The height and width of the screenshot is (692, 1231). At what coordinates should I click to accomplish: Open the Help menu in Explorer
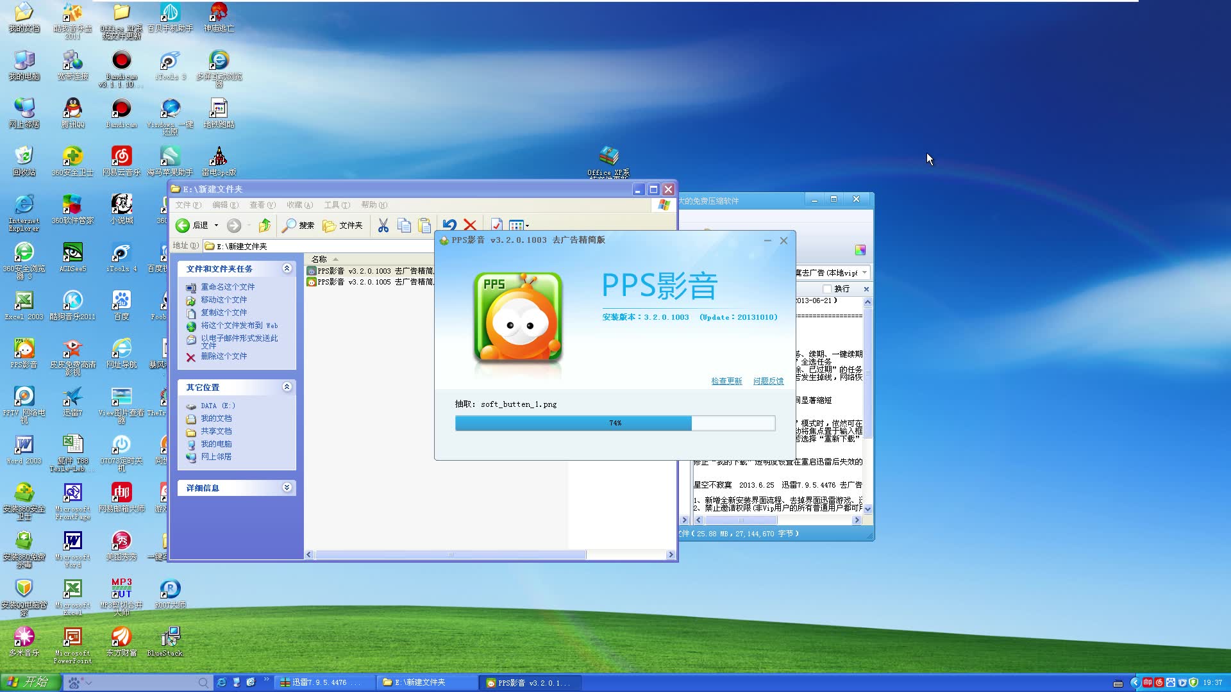point(374,205)
